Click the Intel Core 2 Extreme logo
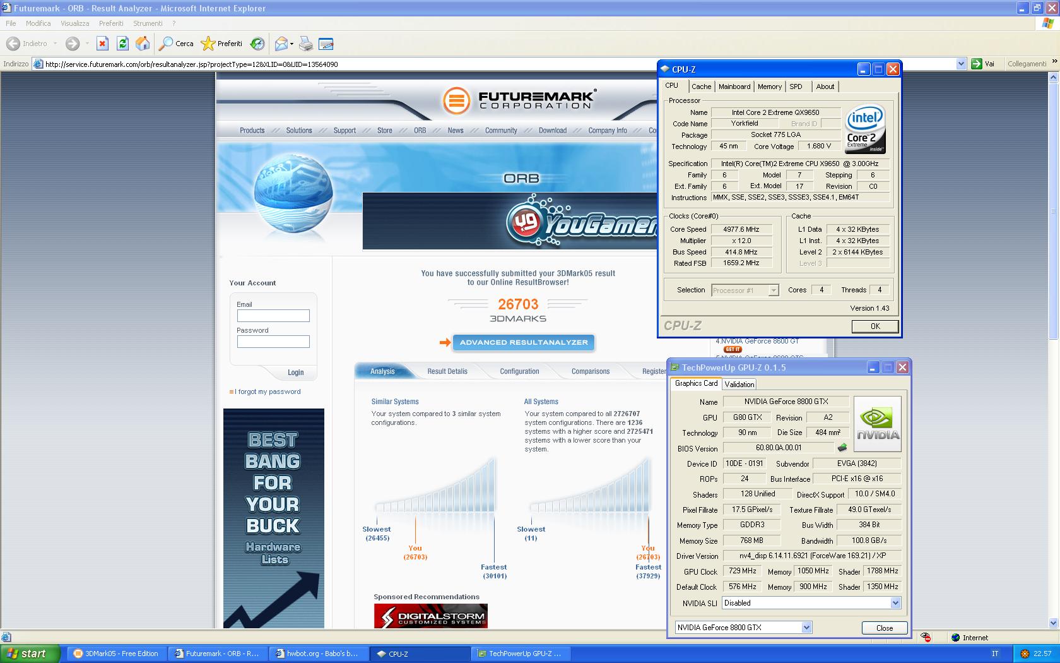The image size is (1060, 663). [x=864, y=129]
